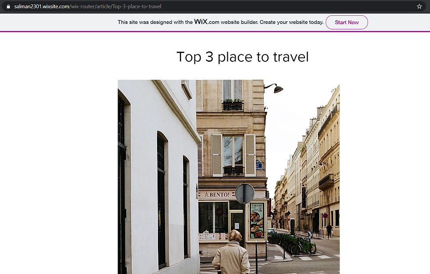Image resolution: width=430 pixels, height=274 pixels.
Task: Click the balcony flower box at the top of the photo
Action: [x=233, y=104]
